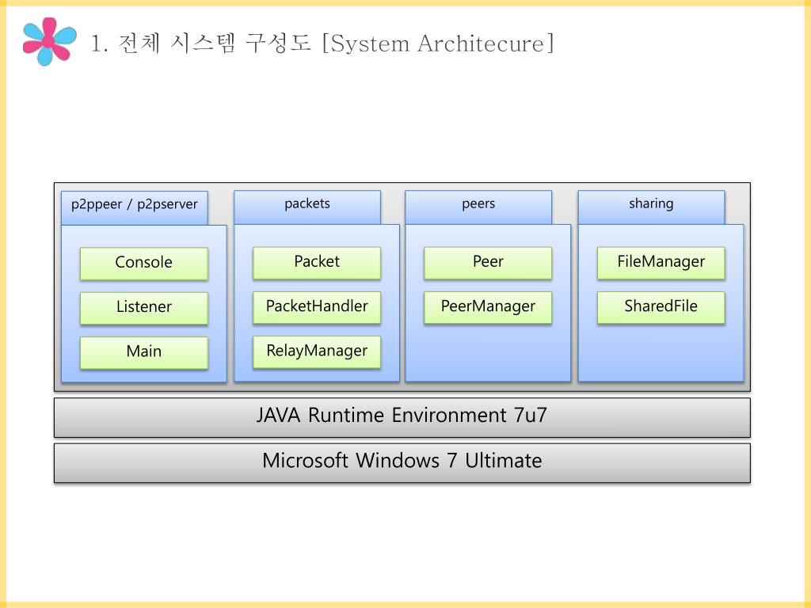This screenshot has width=811, height=608.
Task: Select the peers package tab
Action: (478, 207)
